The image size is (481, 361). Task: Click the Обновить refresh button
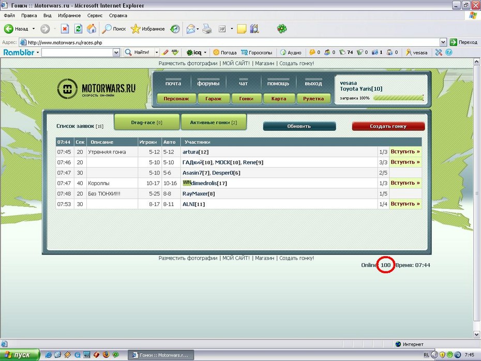(x=299, y=126)
